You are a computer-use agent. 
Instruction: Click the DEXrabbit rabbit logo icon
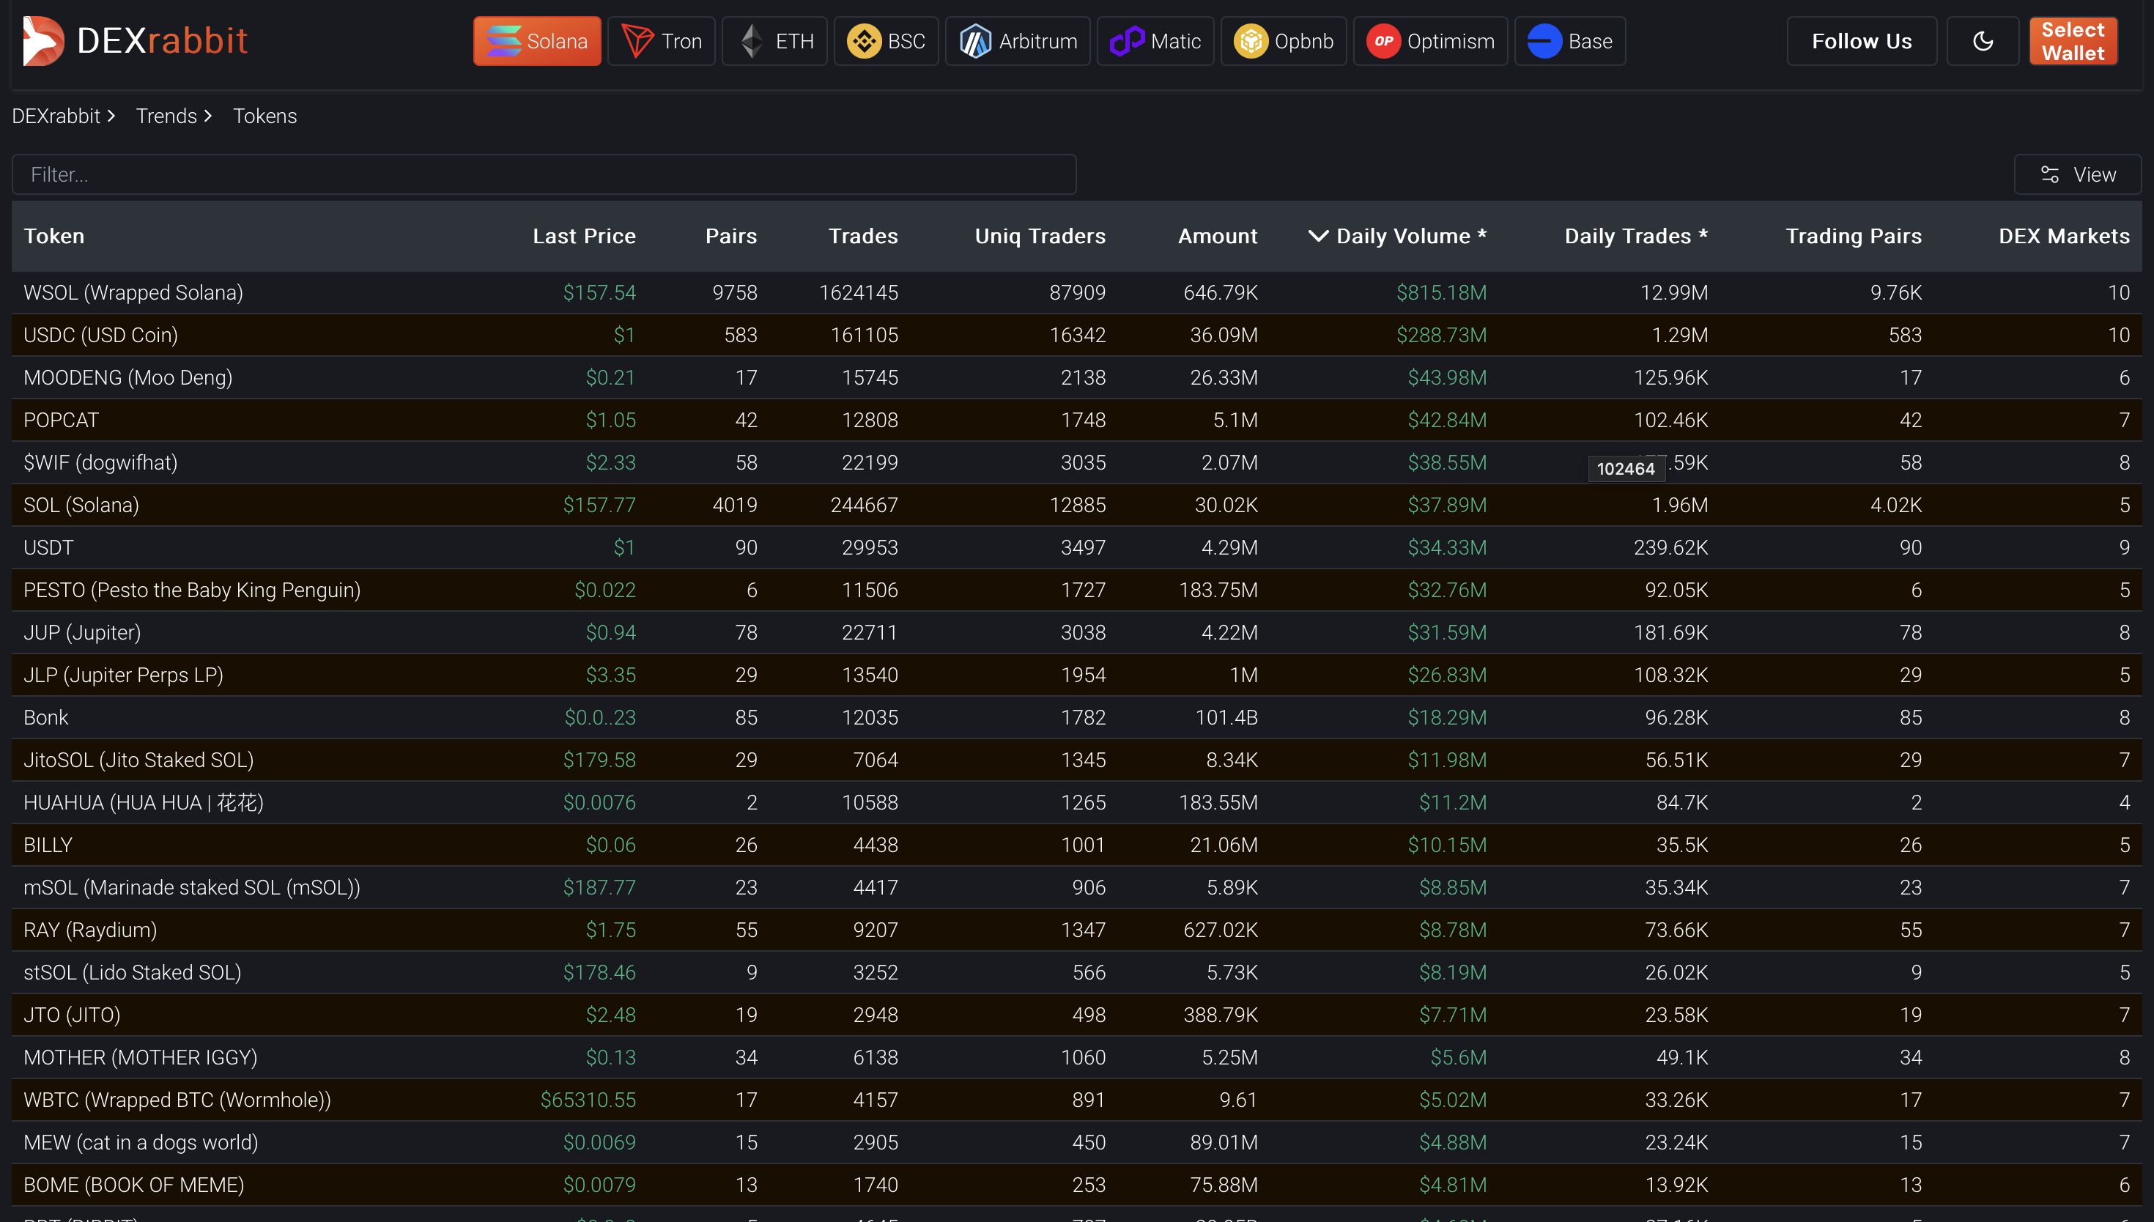coord(42,40)
